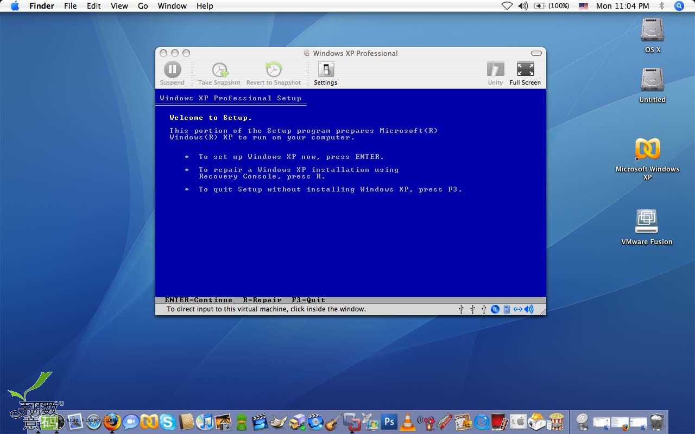Open the US flag input menu

584,6
